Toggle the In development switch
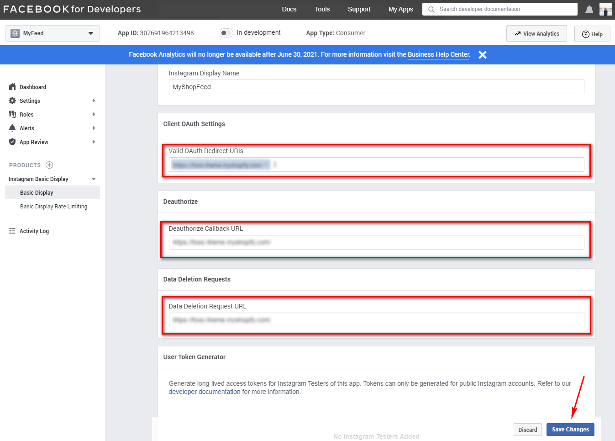This screenshot has height=441, width=615. pos(226,33)
